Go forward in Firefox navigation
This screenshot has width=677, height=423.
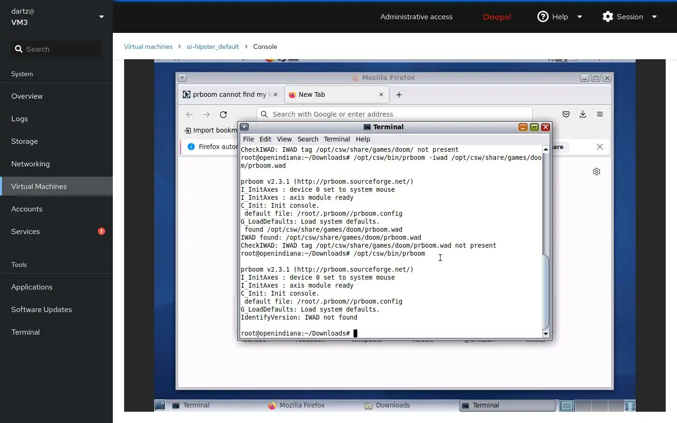(x=206, y=114)
